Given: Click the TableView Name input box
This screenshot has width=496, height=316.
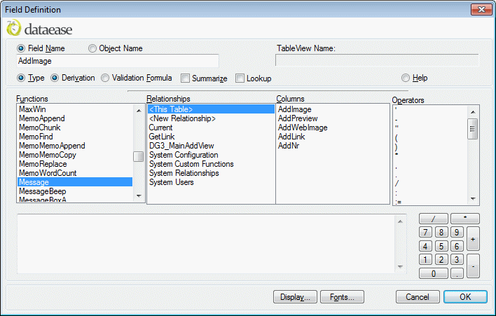Looking at the screenshot, I should (377, 60).
